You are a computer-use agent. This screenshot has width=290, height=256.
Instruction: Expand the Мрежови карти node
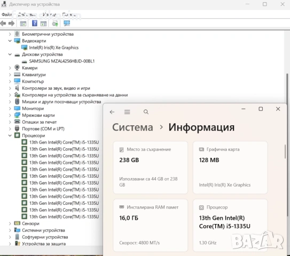10,115
